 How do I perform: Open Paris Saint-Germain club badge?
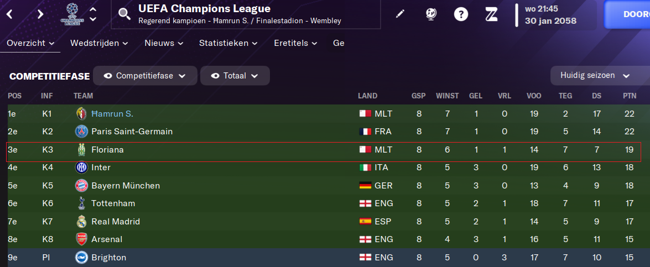pyautogui.click(x=81, y=132)
